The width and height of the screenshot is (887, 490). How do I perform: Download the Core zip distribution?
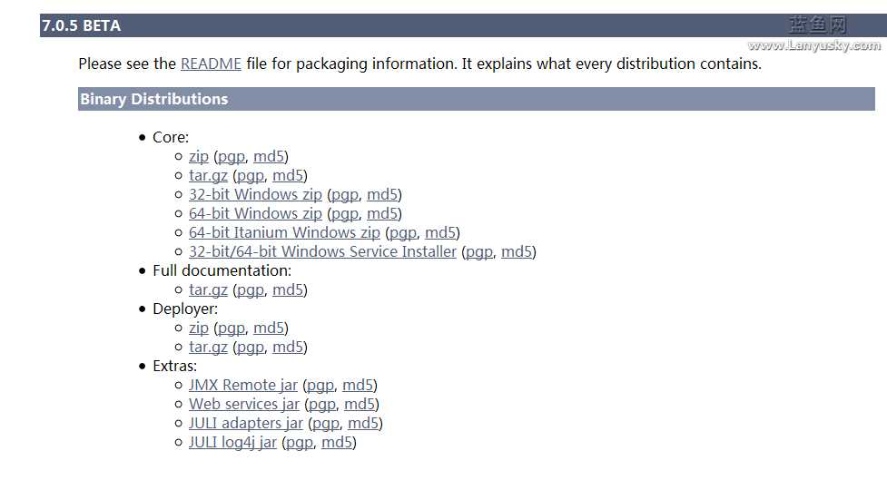[199, 157]
